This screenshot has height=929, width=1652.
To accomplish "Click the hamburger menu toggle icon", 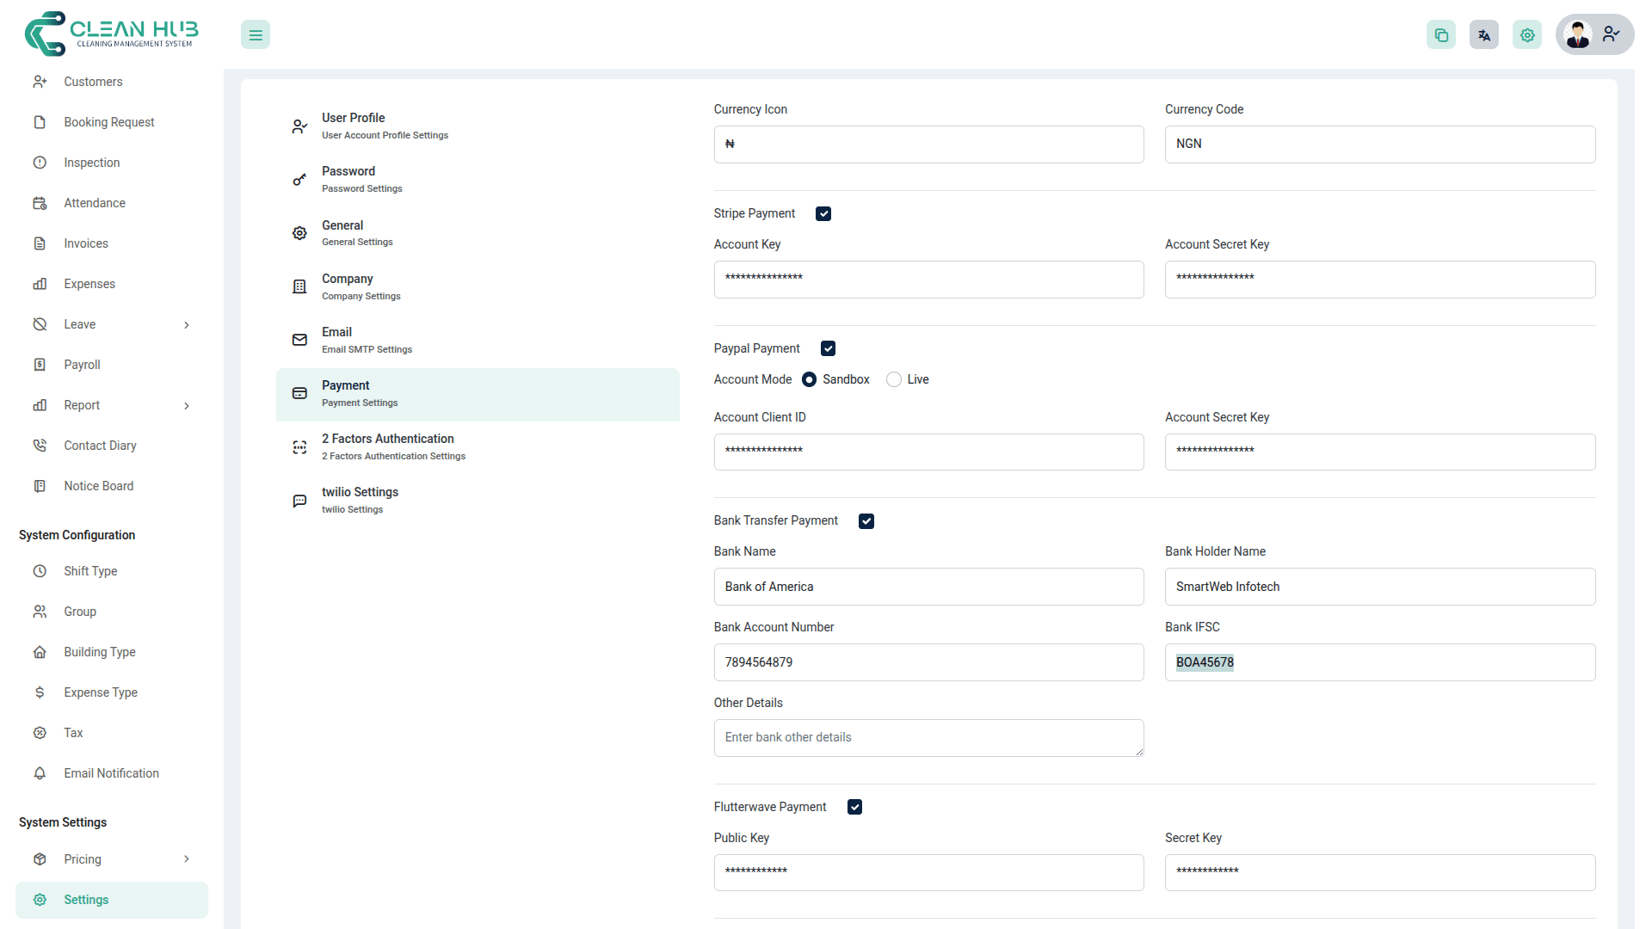I will (x=256, y=35).
